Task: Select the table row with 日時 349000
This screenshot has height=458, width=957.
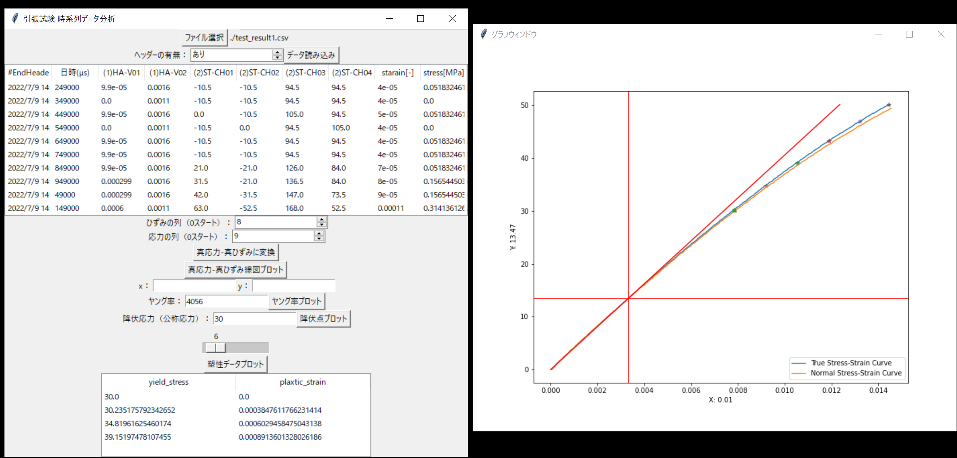Action: [x=236, y=101]
